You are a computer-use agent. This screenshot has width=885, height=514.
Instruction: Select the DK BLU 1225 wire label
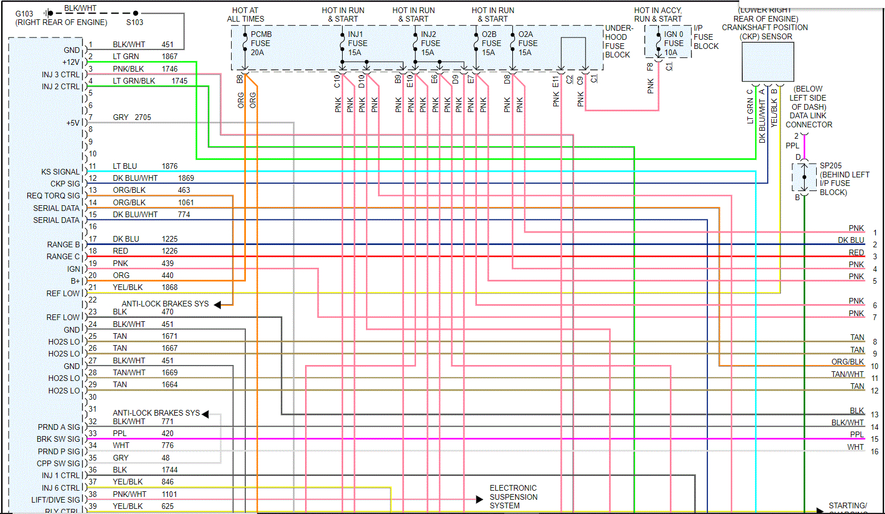[145, 239]
